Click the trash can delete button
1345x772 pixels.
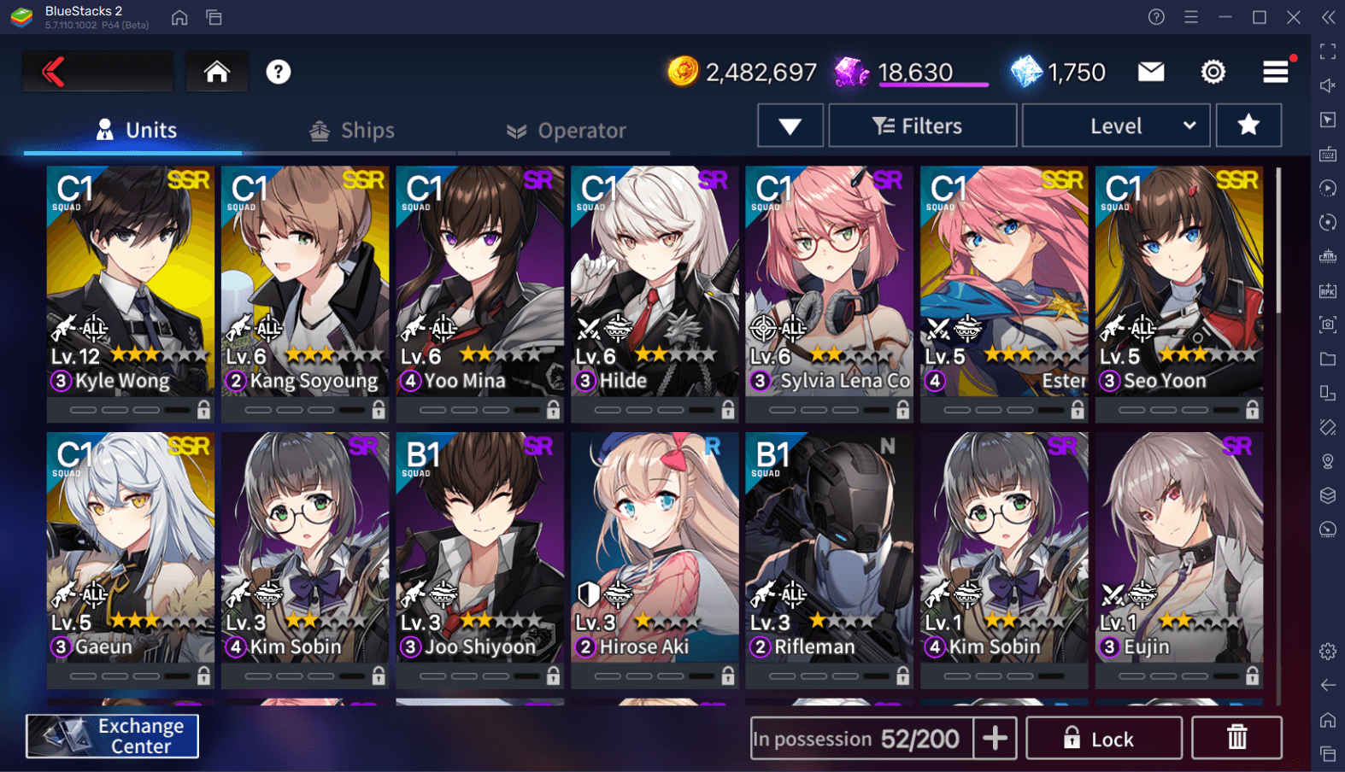coord(1236,738)
